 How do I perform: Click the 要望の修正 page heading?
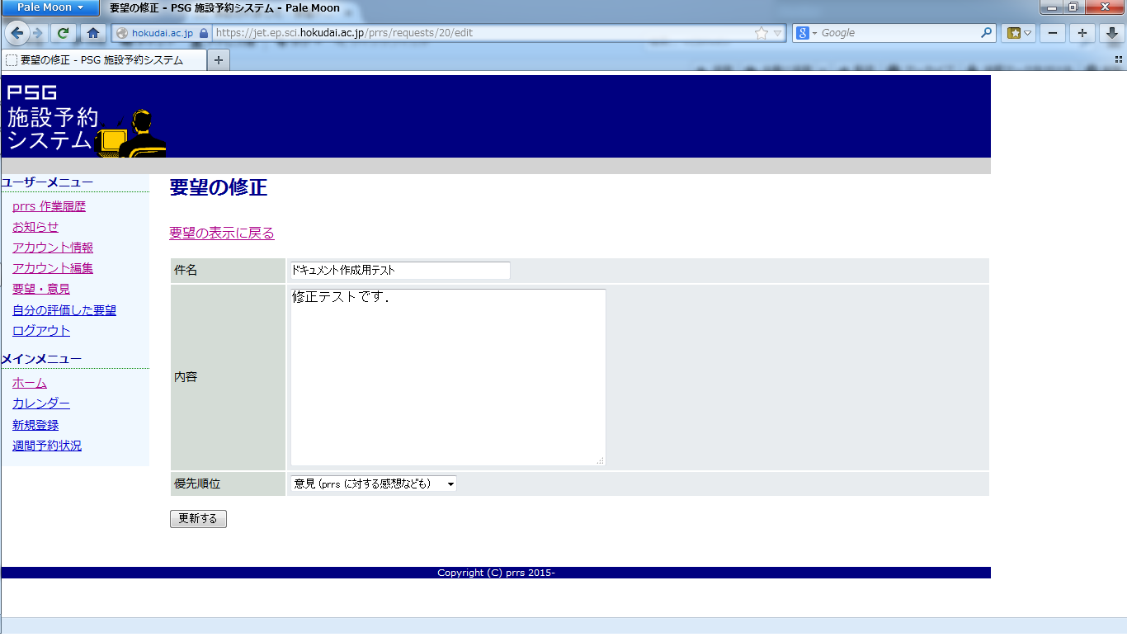(219, 187)
